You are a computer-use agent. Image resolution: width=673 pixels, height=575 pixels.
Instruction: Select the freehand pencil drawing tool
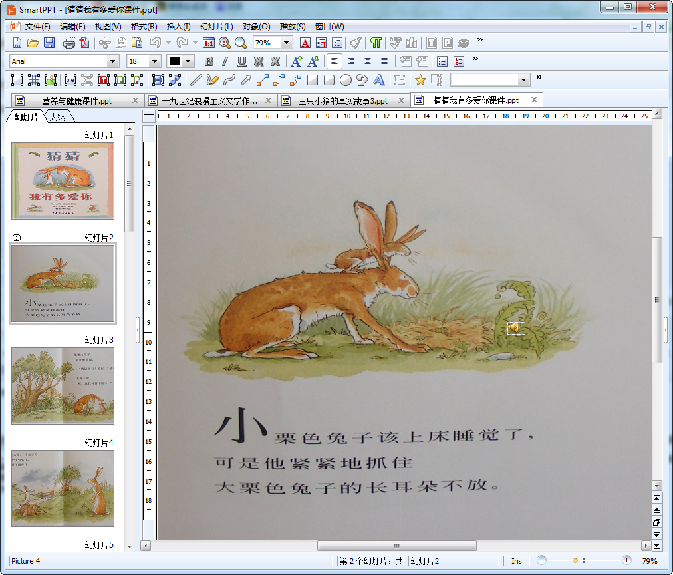212,80
